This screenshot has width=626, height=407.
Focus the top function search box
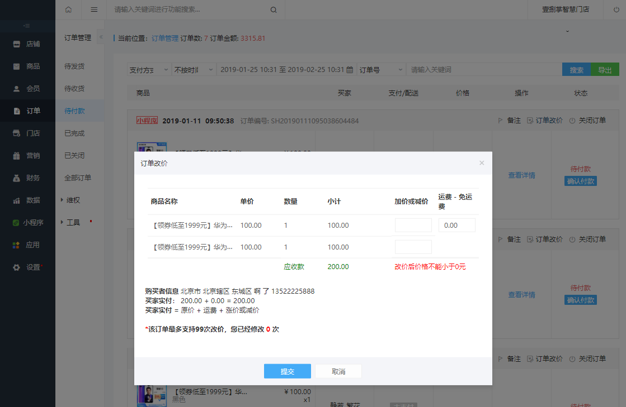(x=196, y=9)
